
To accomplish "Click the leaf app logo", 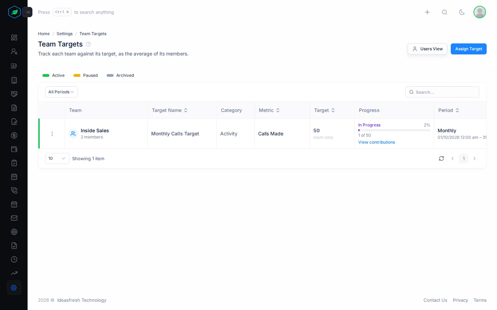I will click(14, 12).
